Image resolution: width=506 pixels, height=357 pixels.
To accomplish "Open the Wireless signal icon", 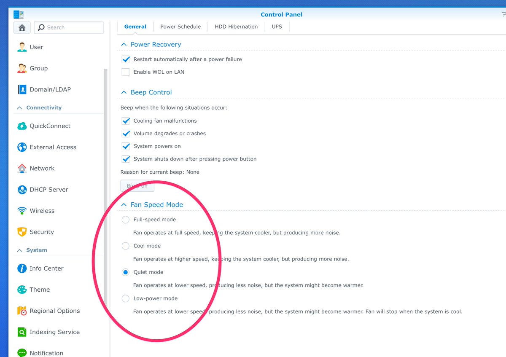I will (x=22, y=210).
